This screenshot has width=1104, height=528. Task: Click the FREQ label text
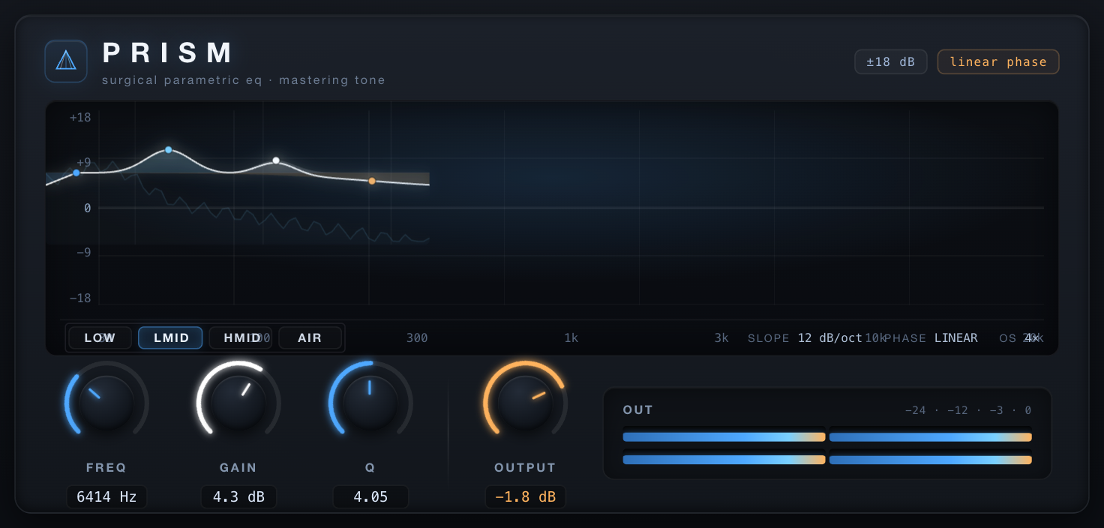pos(106,467)
